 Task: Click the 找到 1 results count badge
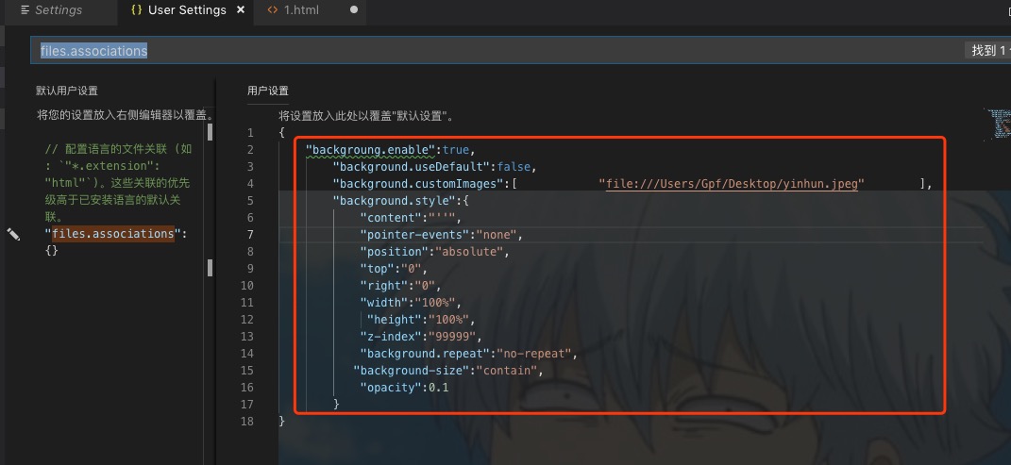pyautogui.click(x=989, y=51)
